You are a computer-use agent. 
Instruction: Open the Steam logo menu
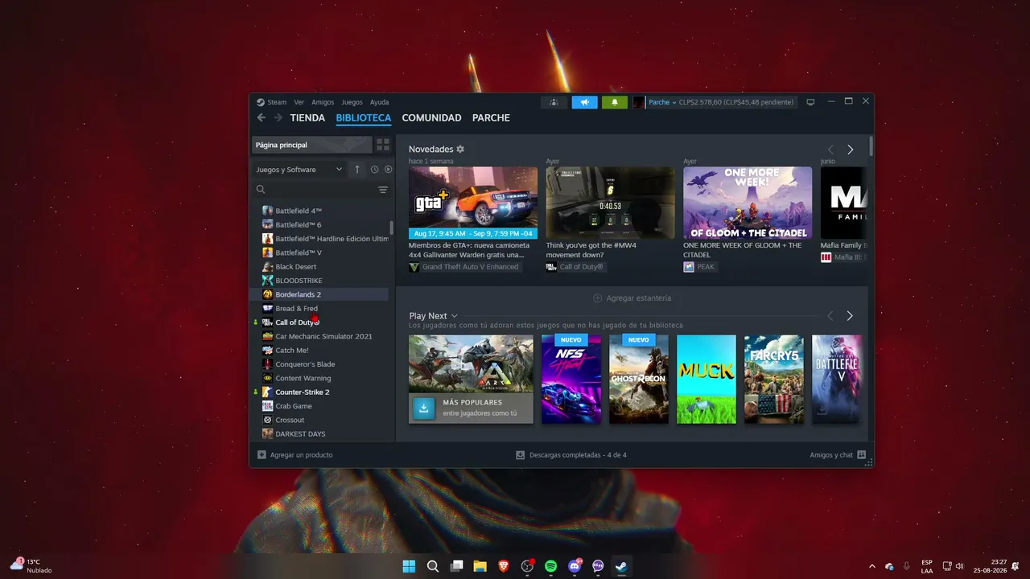tap(271, 102)
